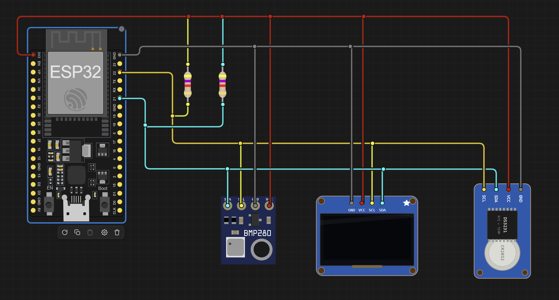Image resolution: width=559 pixels, height=300 pixels.
Task: Click the BMP280 VCC pin
Action: (x=269, y=205)
